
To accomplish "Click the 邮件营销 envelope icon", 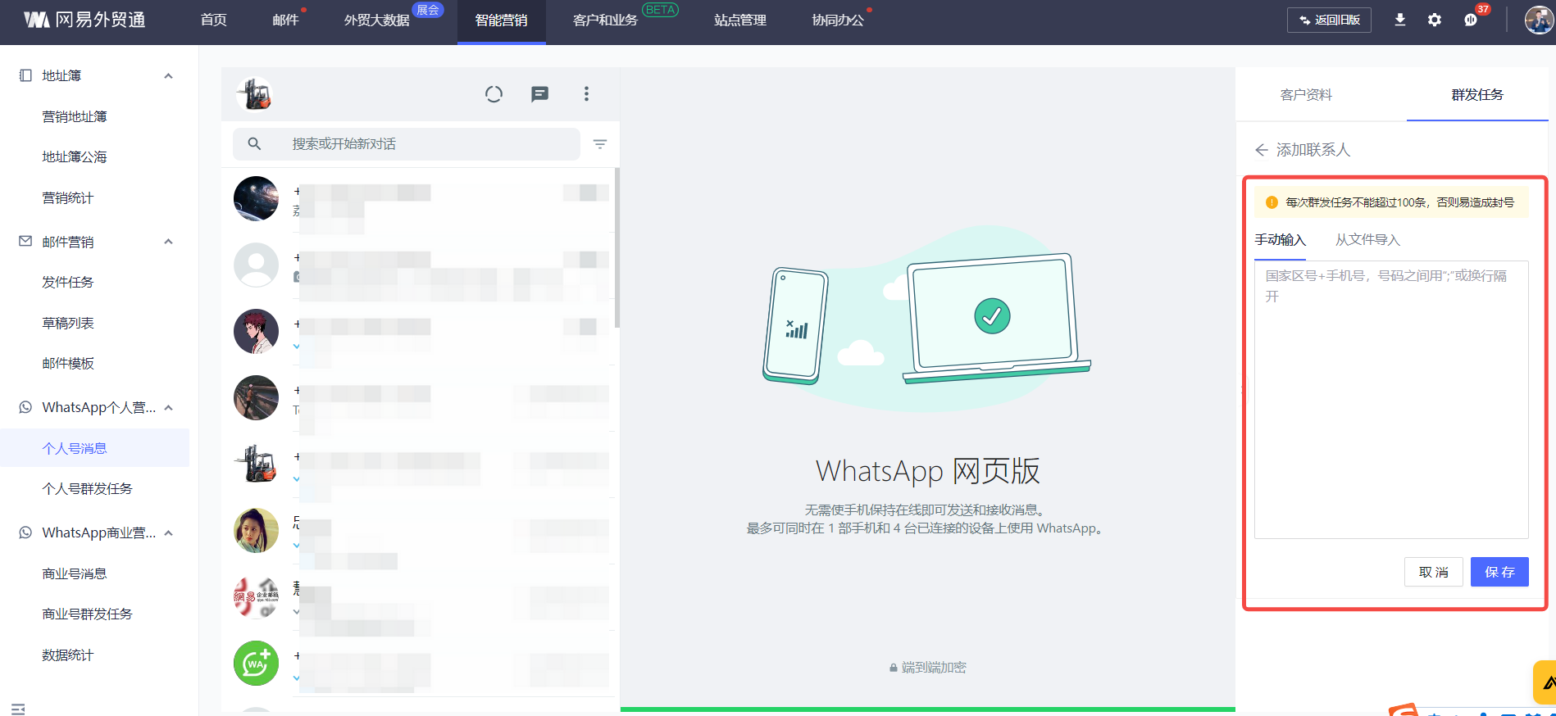I will click(x=25, y=242).
